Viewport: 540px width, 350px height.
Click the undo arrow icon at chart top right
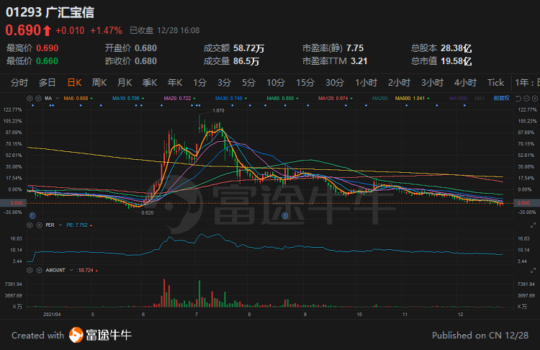[x=518, y=99]
